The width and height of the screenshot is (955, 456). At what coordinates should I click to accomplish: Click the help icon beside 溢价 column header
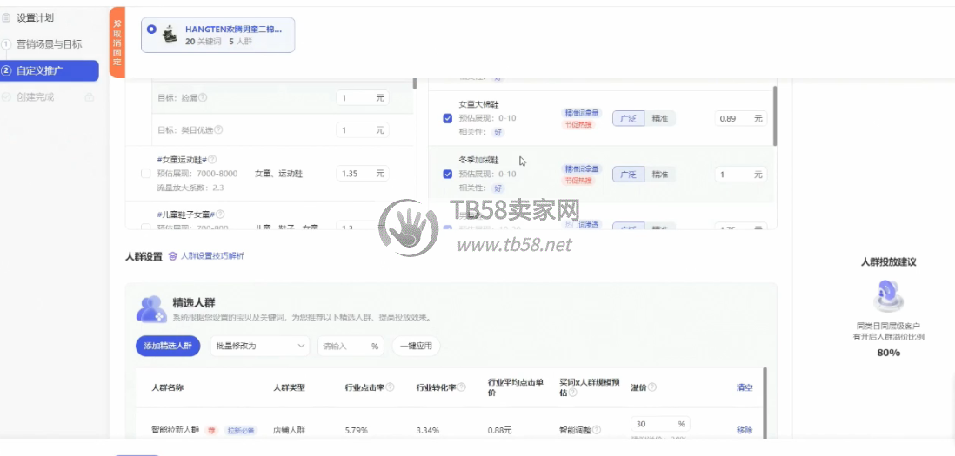point(652,387)
